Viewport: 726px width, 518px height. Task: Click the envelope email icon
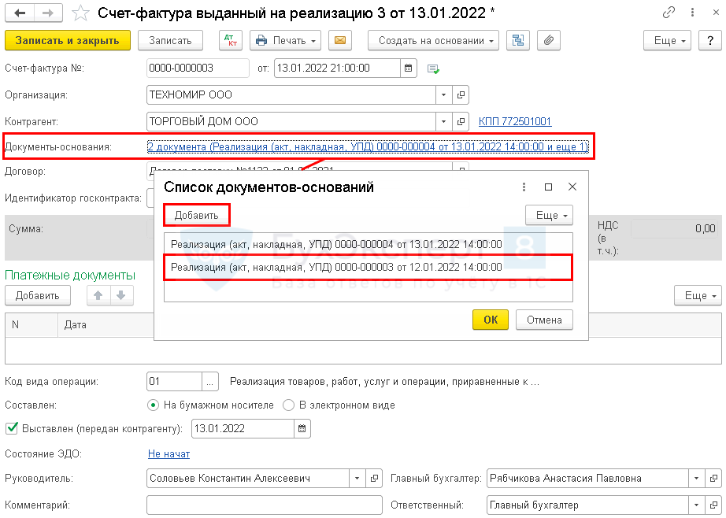point(339,40)
